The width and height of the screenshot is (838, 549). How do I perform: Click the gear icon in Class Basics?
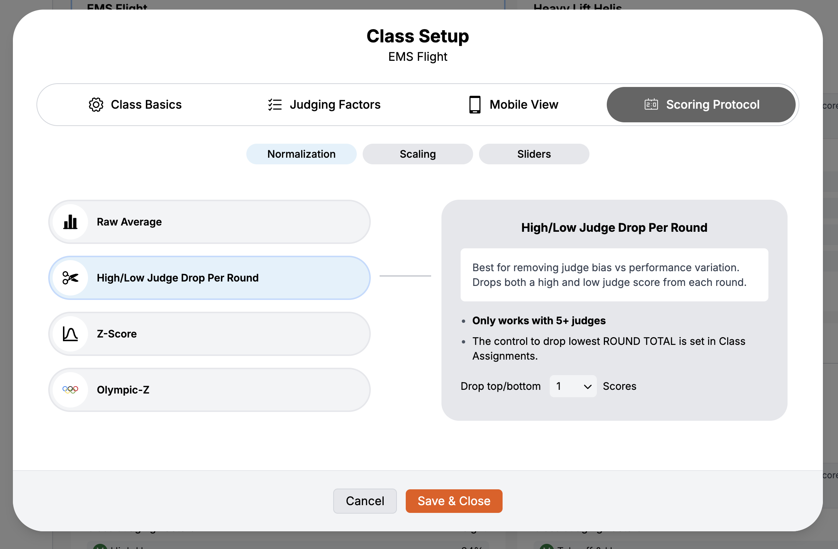(96, 105)
